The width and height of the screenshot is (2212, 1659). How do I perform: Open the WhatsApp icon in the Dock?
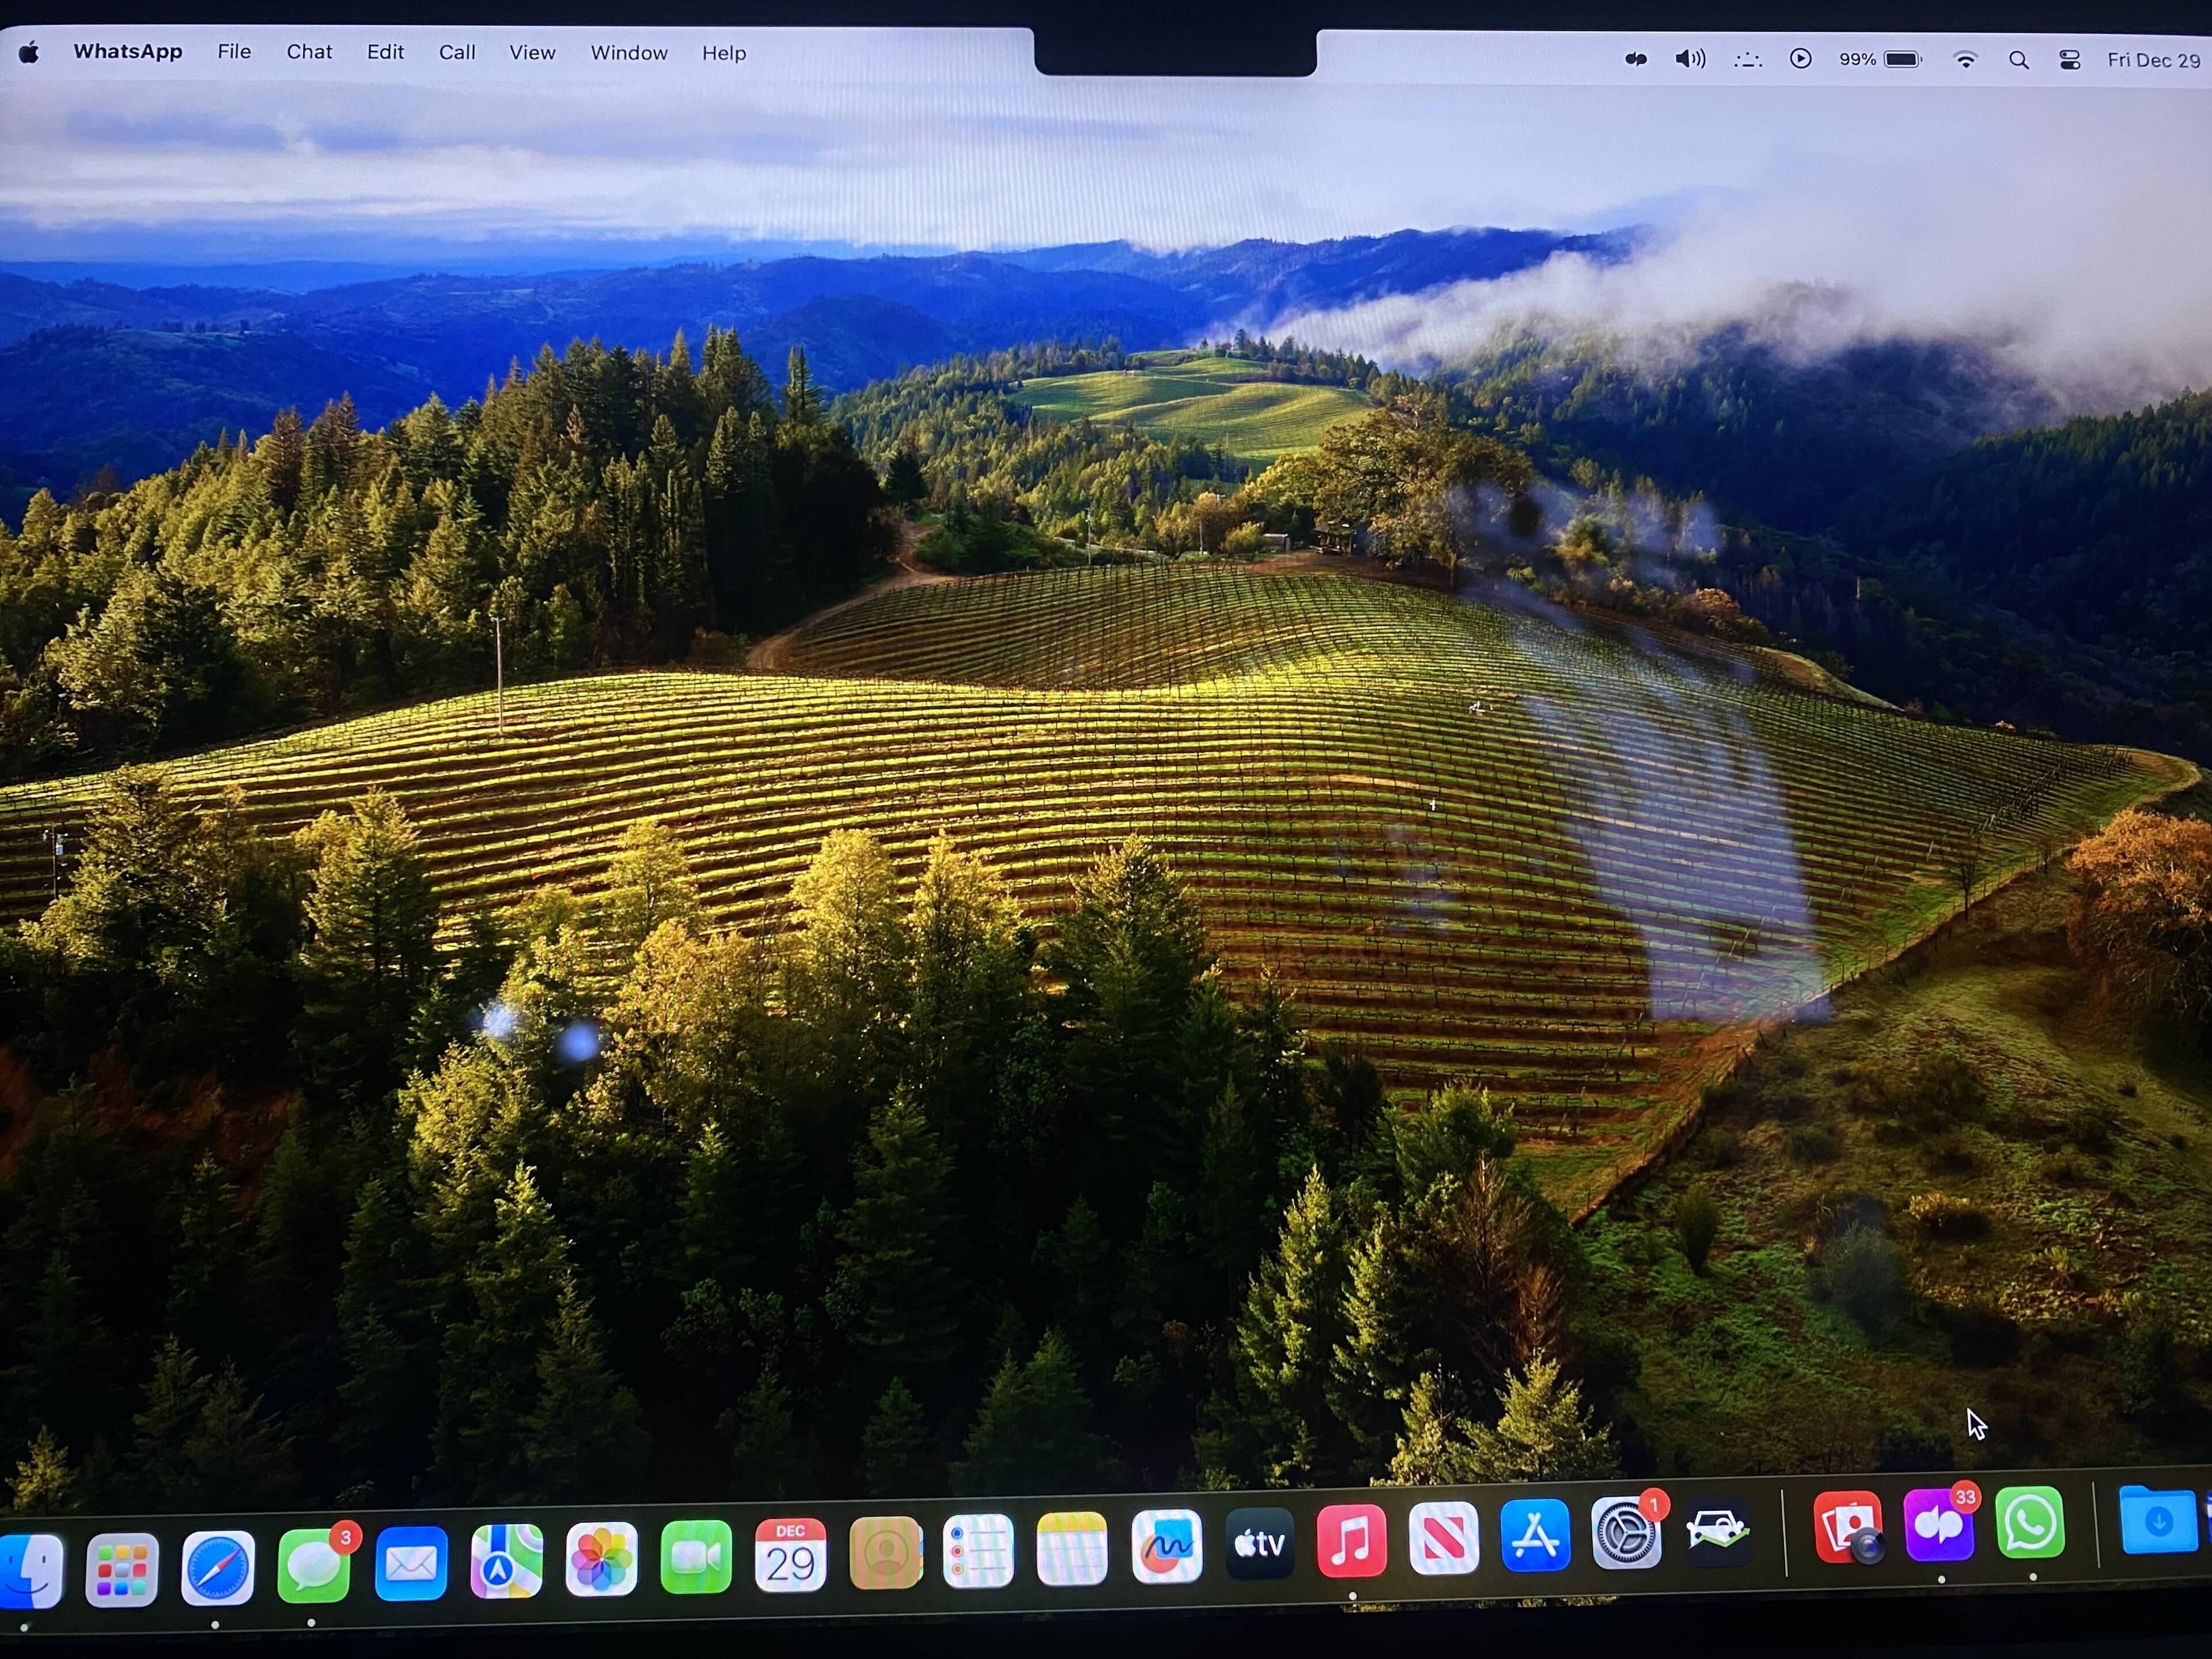2030,1523
